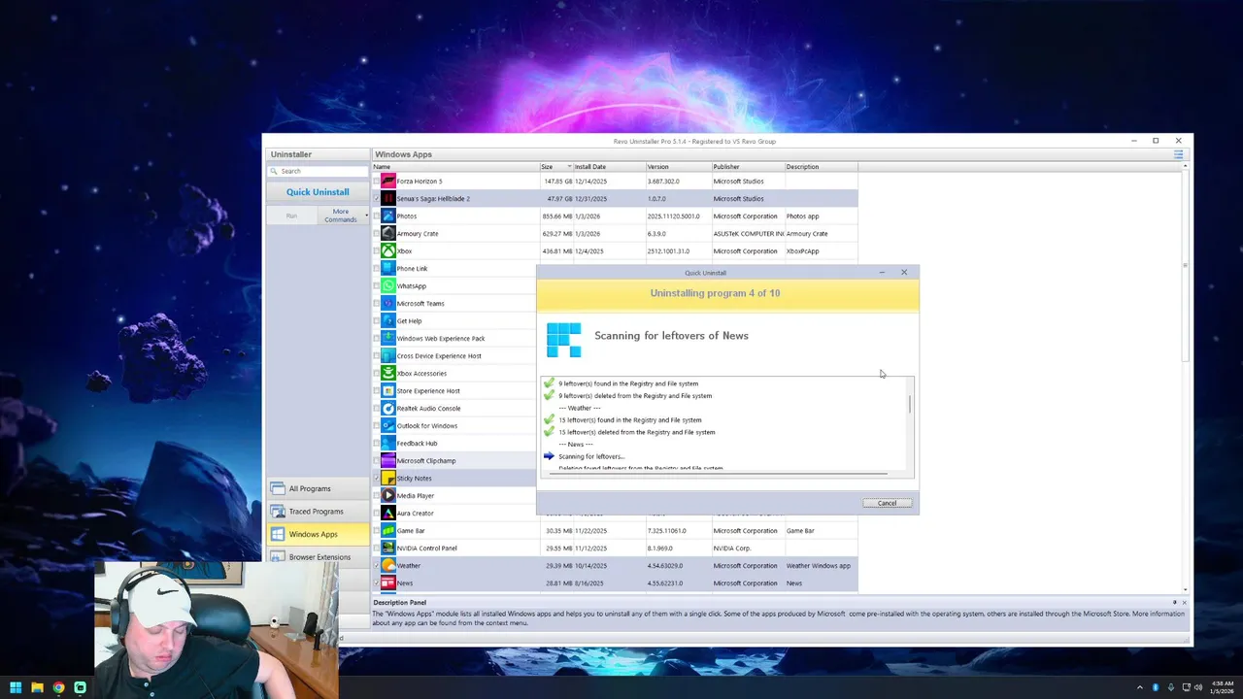Open the Revo hamburger menu icon
Image resolution: width=1243 pixels, height=699 pixels.
(1178, 154)
